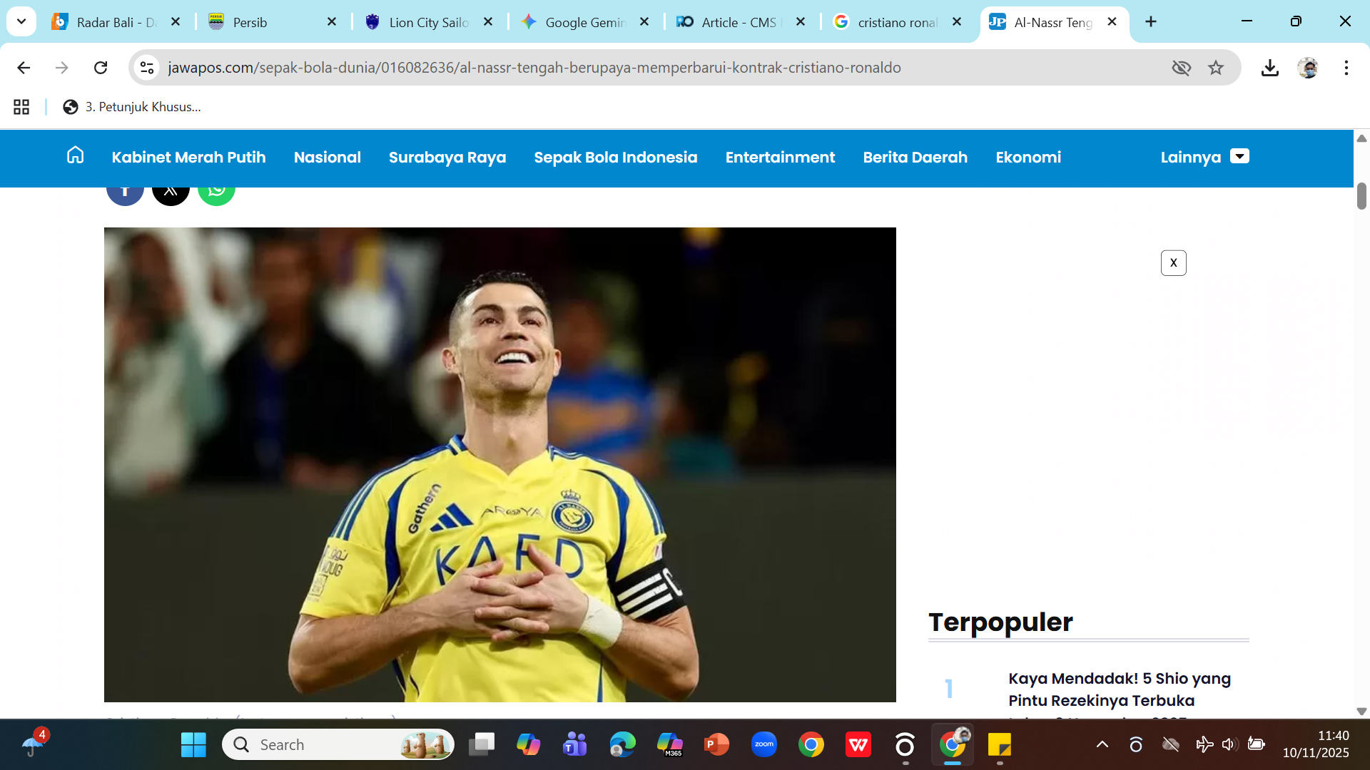Click the browser Forward arrow
This screenshot has height=770, width=1370.
pyautogui.click(x=62, y=68)
